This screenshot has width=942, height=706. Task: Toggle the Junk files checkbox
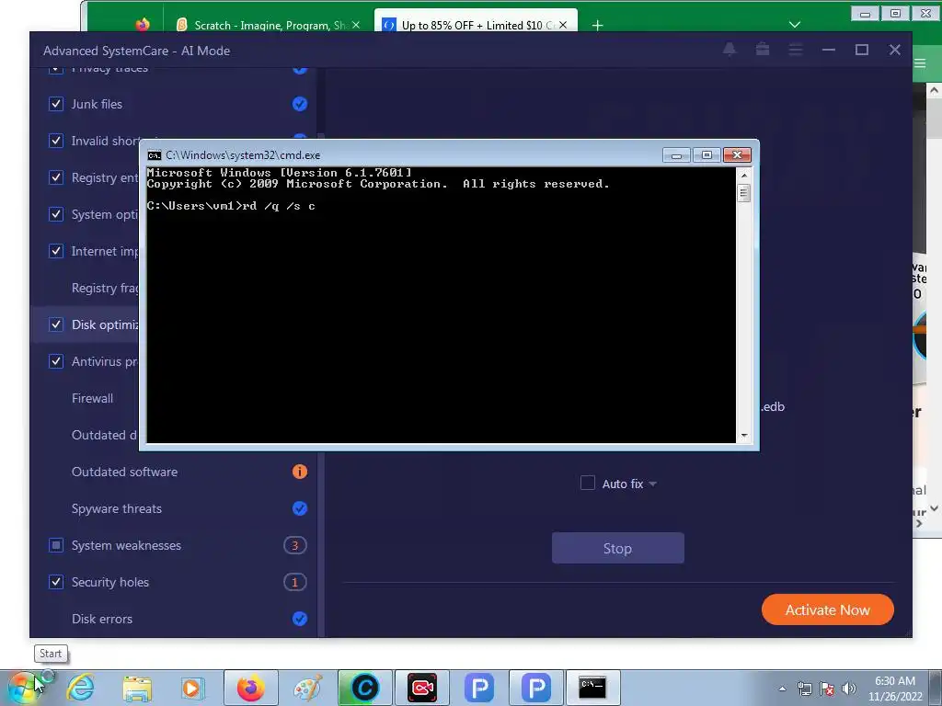coord(56,104)
